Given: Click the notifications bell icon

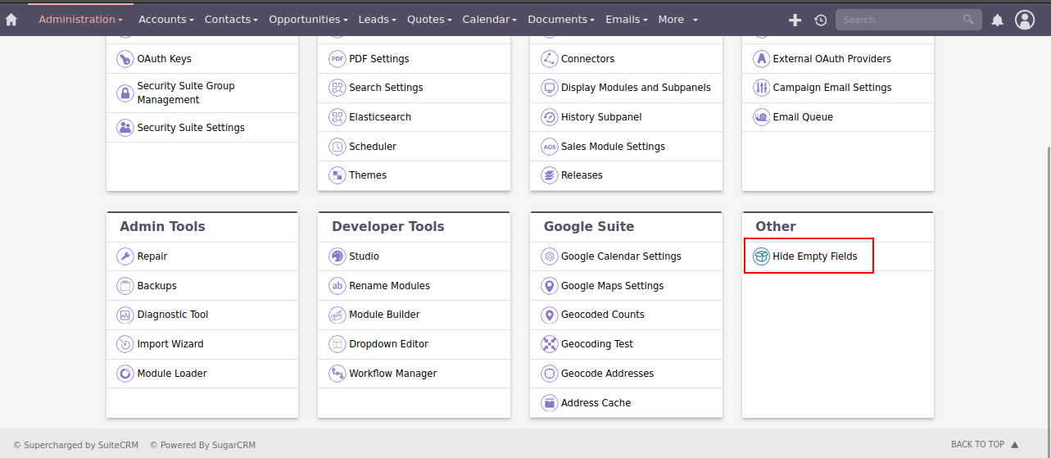Looking at the screenshot, I should (997, 20).
